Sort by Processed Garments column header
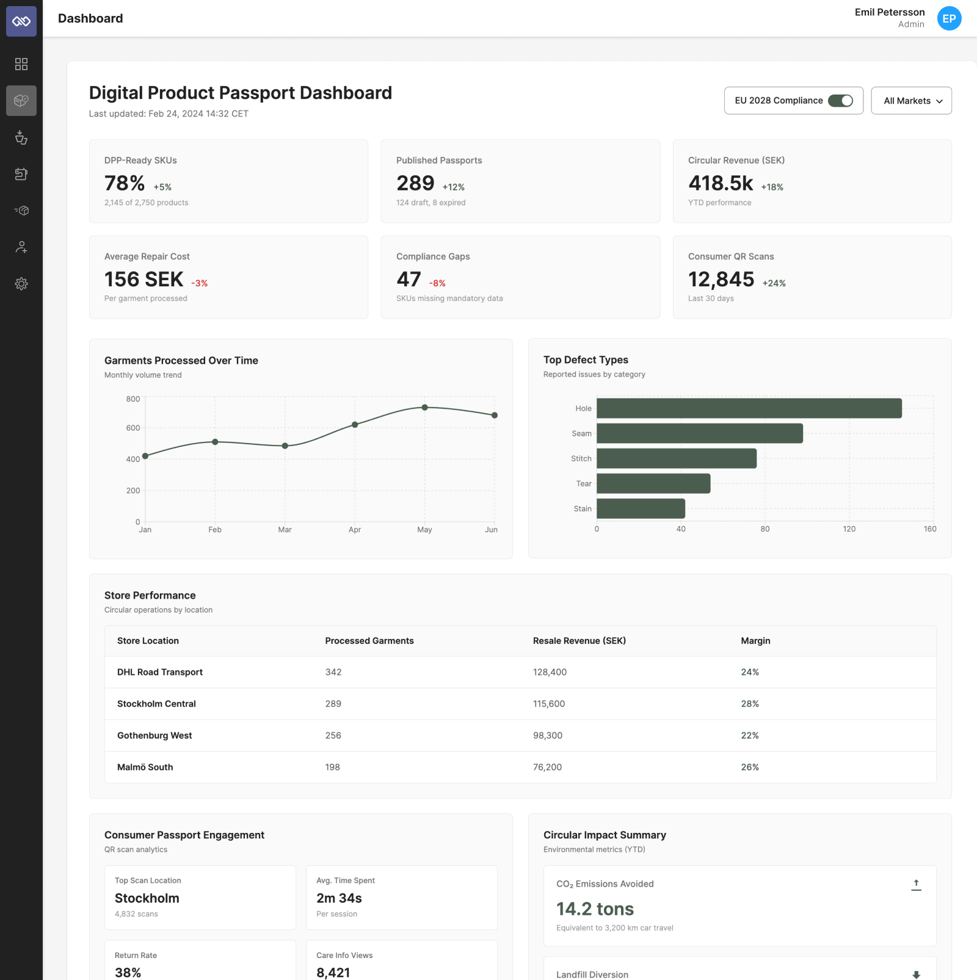The height and width of the screenshot is (980, 977). pyautogui.click(x=369, y=641)
